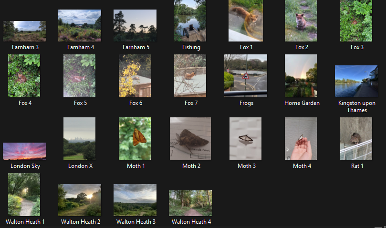The image size is (386, 228).
Task: Click the "Moth 2" file name label
Action: pos(191,166)
